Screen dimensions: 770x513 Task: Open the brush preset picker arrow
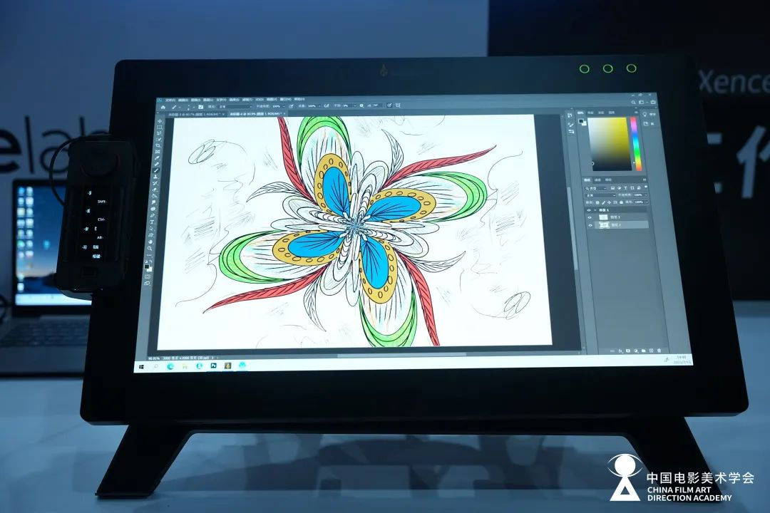click(193, 107)
